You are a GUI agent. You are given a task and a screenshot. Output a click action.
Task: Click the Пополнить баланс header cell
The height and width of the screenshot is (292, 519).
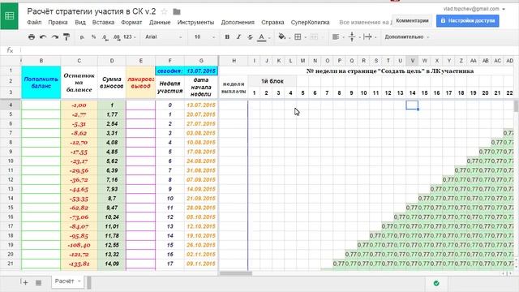click(x=41, y=83)
